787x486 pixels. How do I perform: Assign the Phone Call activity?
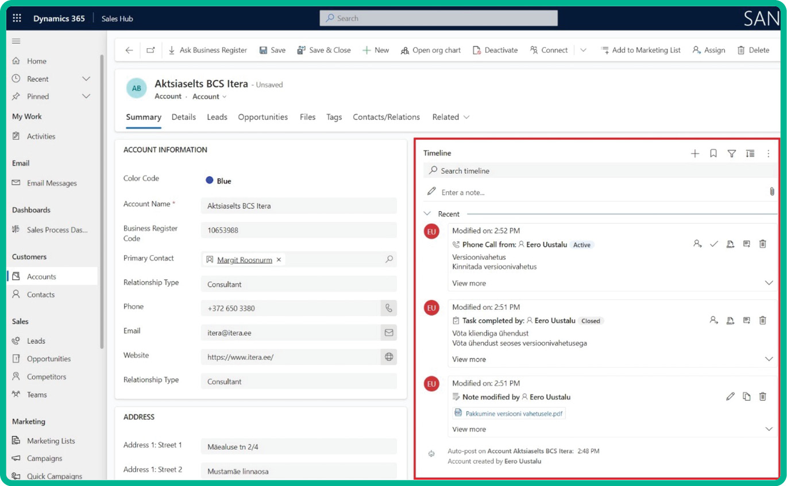pyautogui.click(x=697, y=244)
